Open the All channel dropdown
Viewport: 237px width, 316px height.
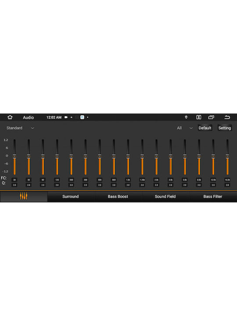click(185, 128)
